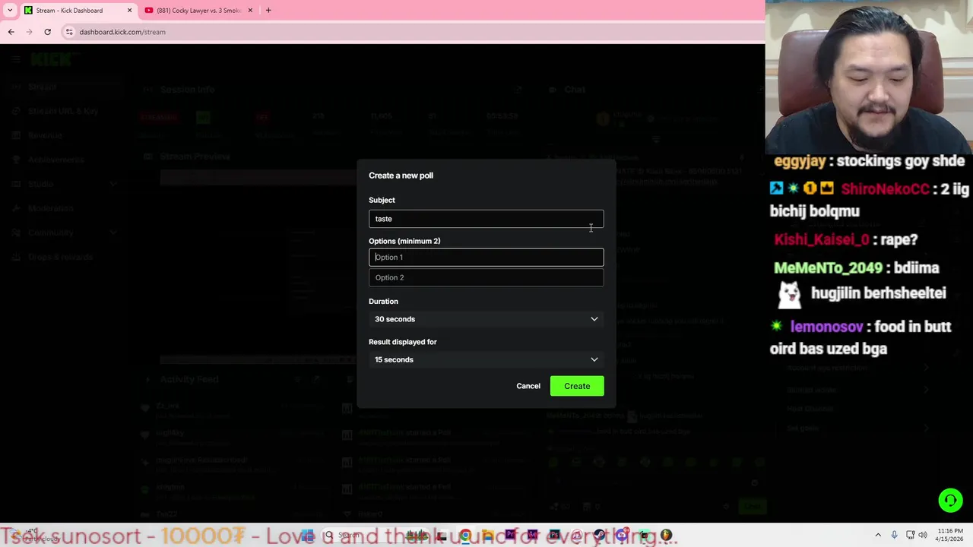Open the volume tray icon

924,536
